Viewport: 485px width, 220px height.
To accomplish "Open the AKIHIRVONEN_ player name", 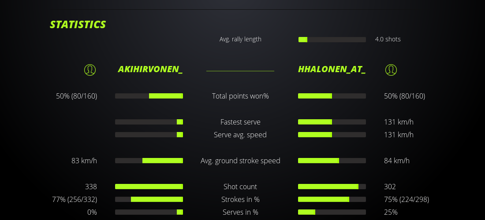I will click(x=150, y=69).
